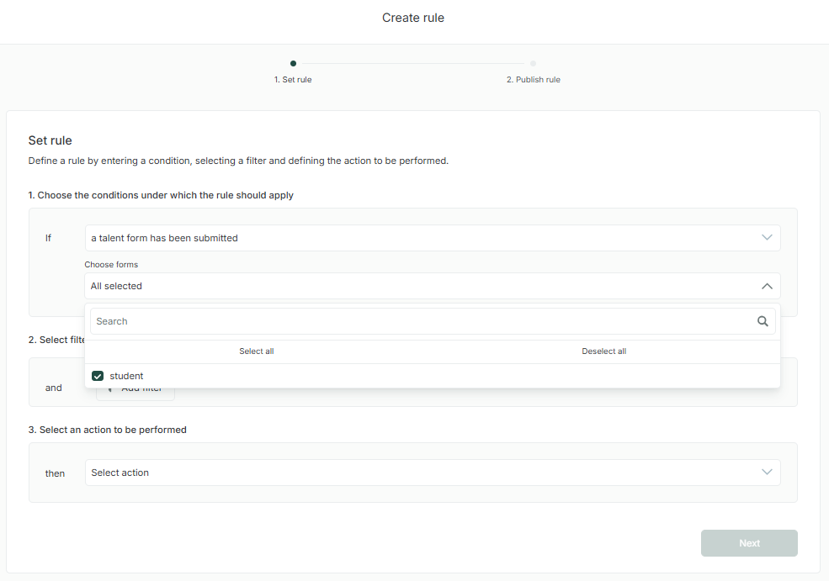This screenshot has height=581, width=829.
Task: Click the step 1 progress dot
Action: 293,63
